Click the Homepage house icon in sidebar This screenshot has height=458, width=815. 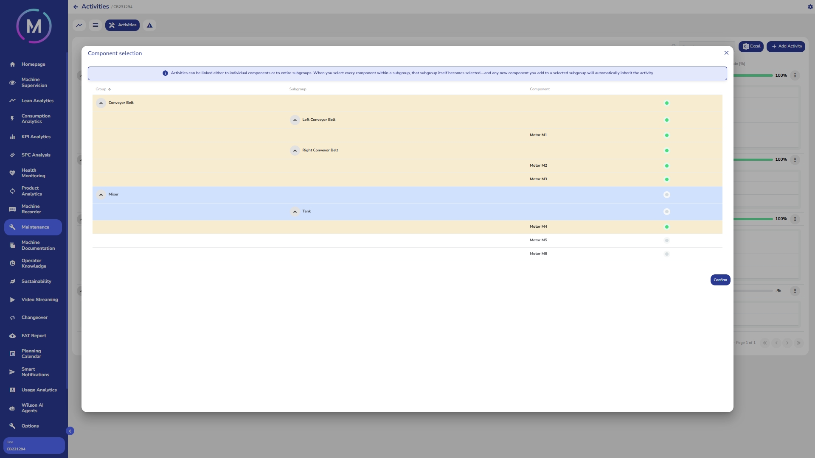tap(12, 64)
